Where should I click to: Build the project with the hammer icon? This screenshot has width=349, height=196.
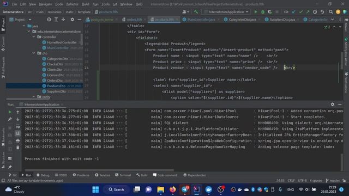[x=196, y=12]
